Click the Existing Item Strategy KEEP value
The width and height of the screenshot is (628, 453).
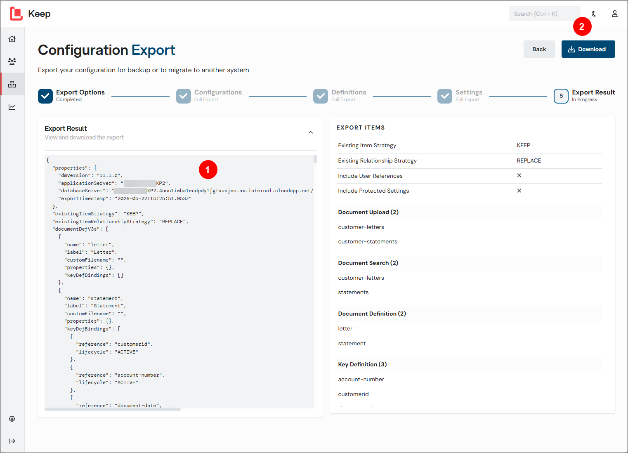point(524,145)
